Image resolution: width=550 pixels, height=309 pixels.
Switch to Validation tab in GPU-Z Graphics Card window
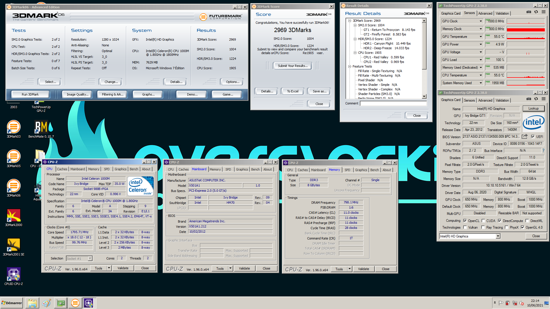(502, 100)
